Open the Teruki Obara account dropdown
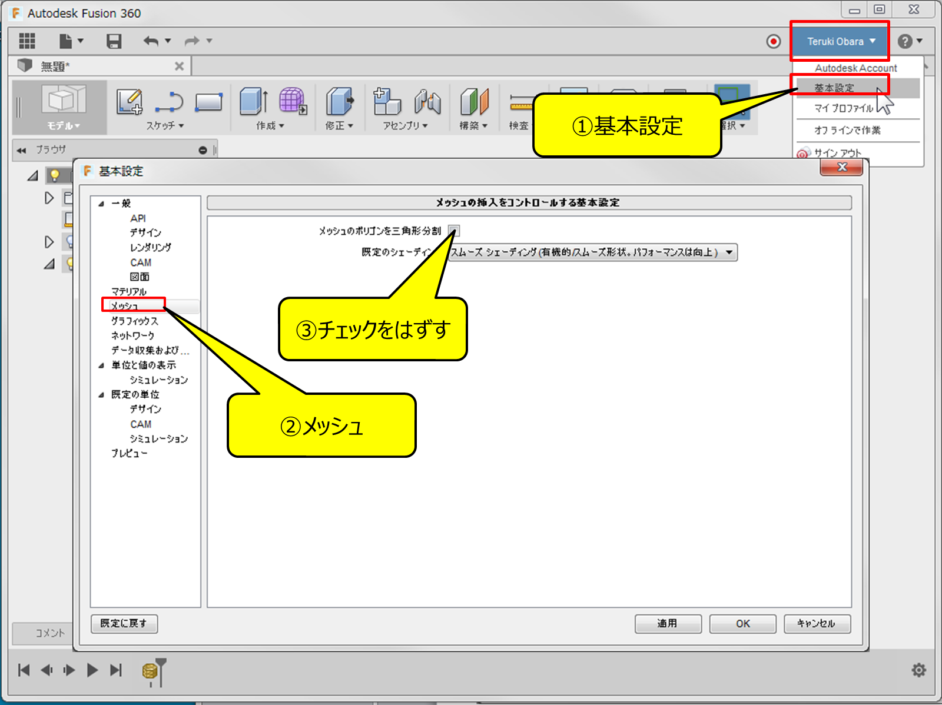 tap(840, 41)
